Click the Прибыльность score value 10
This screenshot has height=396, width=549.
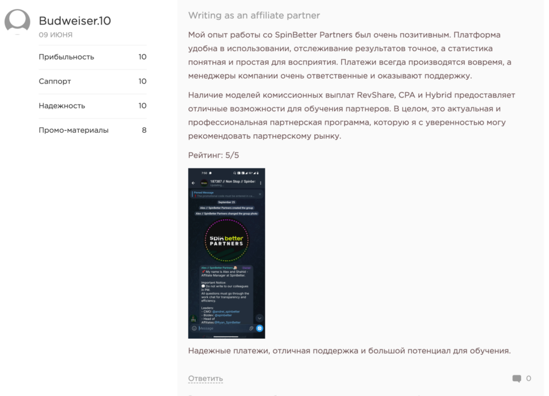pos(142,57)
